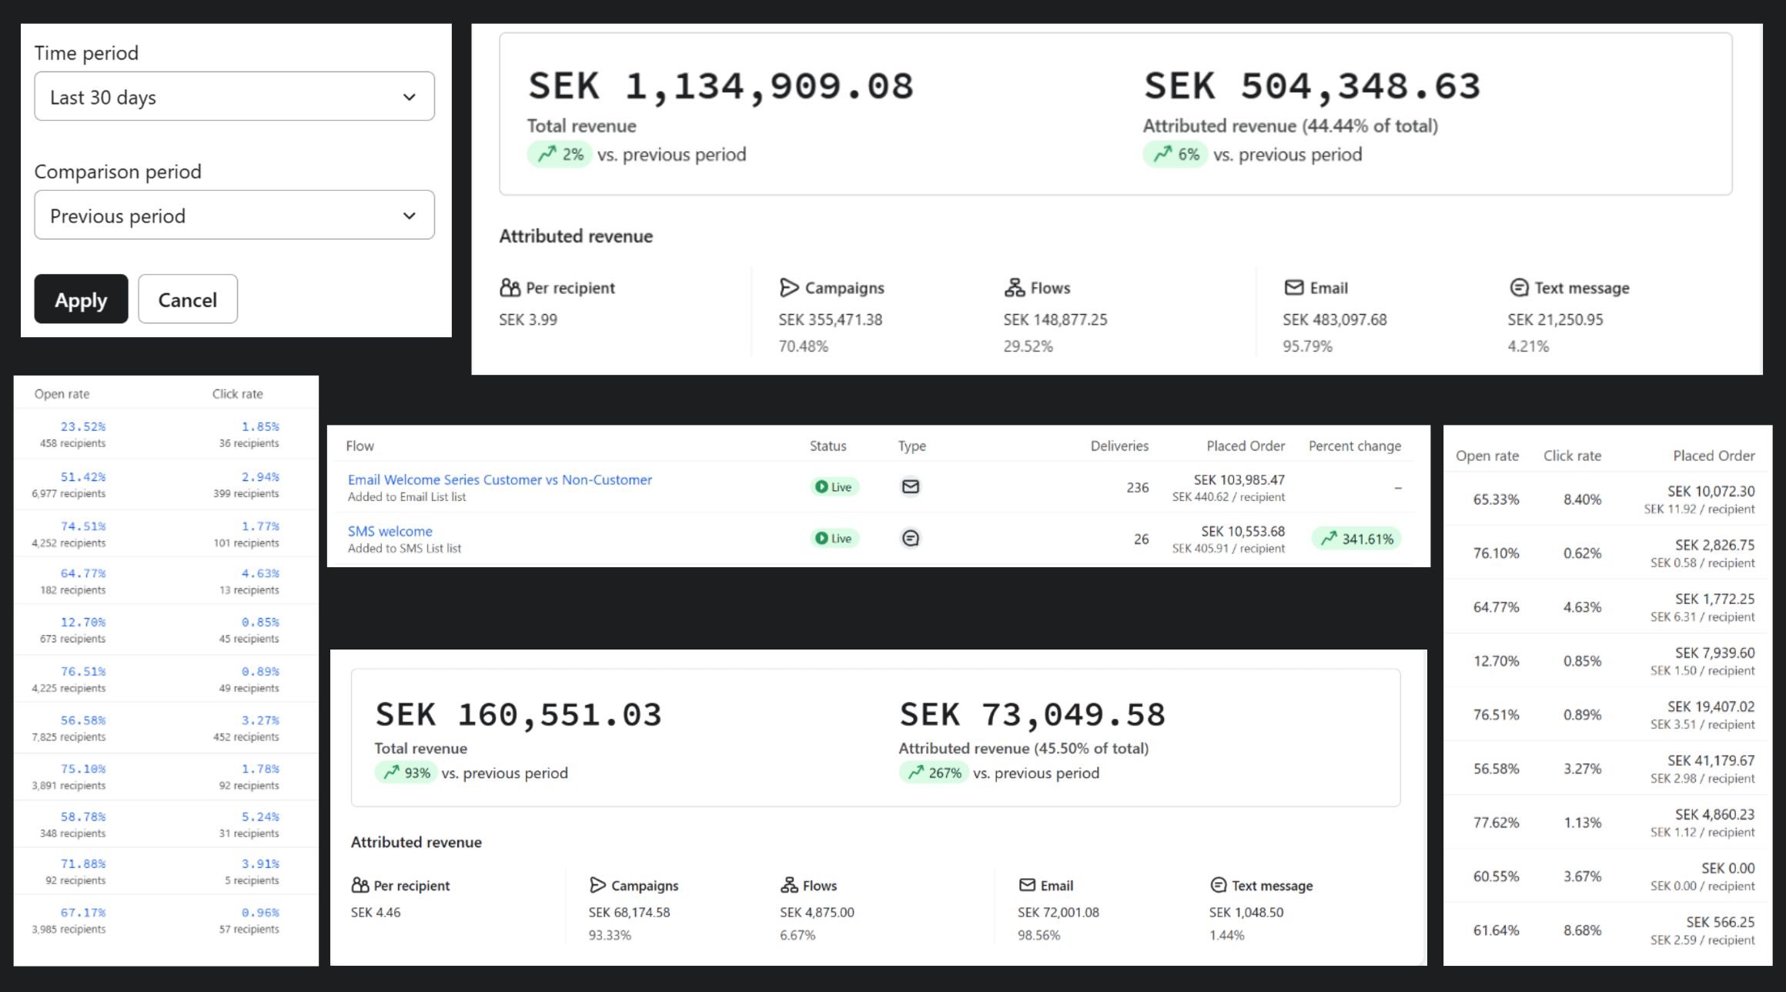Click Per recipient people icon in top panel
The height and width of the screenshot is (992, 1786).
(x=510, y=288)
